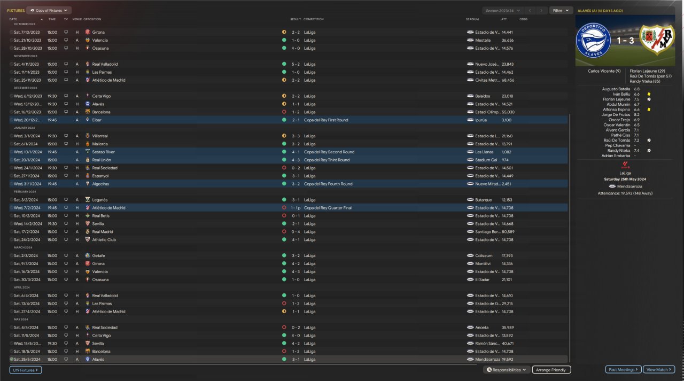This screenshot has width=684, height=381.
Task: Sort by the Result column header
Action: 296,19
